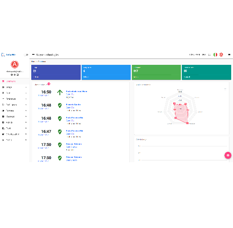Click the 16:50 time entry
Viewport: 233px width, 228px height.
point(46,92)
